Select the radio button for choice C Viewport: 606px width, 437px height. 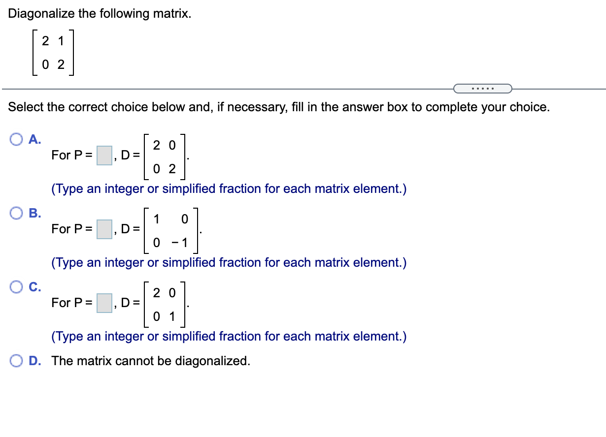16,287
